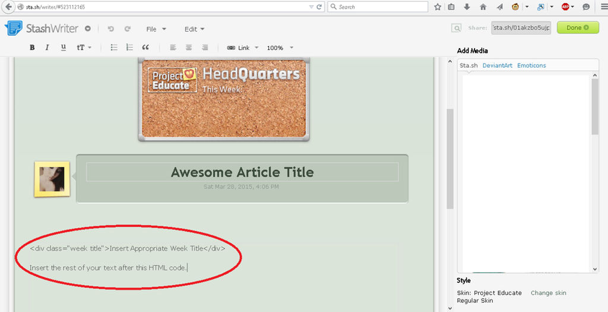
Task: Click the Link insert button
Action: point(238,48)
